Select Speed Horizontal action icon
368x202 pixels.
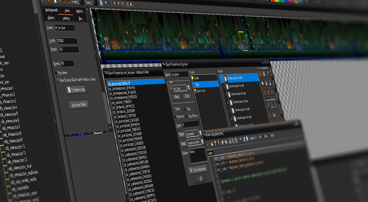coord(263,83)
